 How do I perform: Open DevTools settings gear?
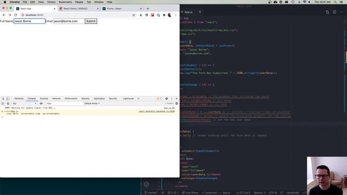(x=166, y=99)
